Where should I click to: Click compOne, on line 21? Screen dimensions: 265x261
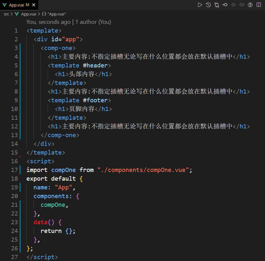[x=54, y=205]
